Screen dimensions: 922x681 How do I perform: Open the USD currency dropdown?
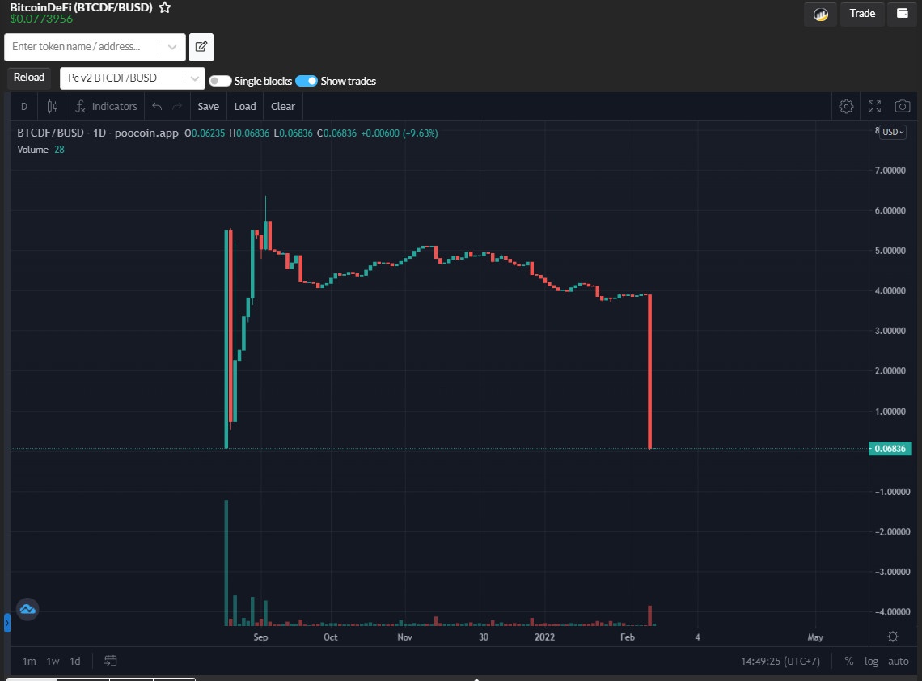pos(891,132)
